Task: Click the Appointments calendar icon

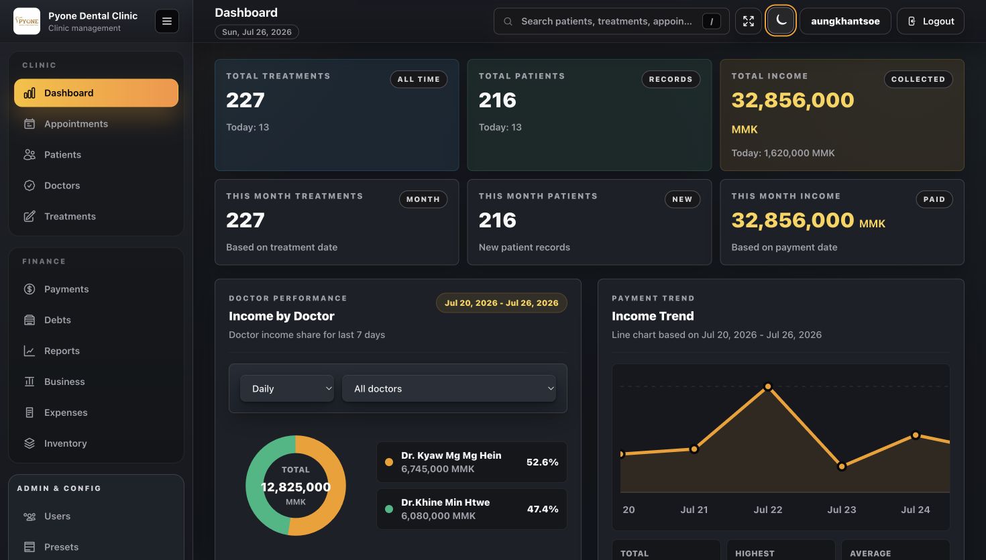Action: pos(30,124)
